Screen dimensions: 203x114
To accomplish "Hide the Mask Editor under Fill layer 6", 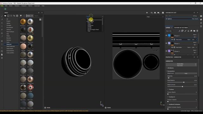I will click(172, 40).
